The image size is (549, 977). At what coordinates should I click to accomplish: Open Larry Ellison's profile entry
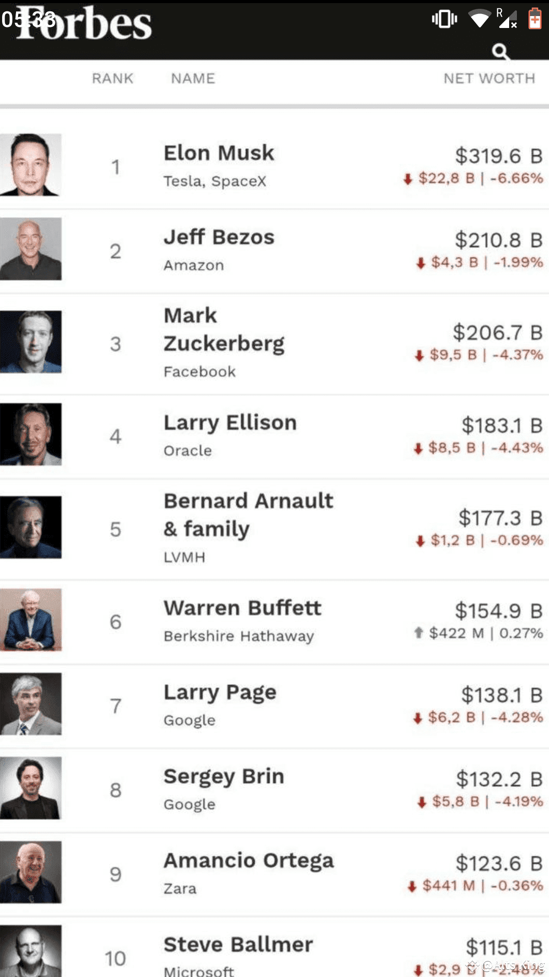tap(230, 422)
